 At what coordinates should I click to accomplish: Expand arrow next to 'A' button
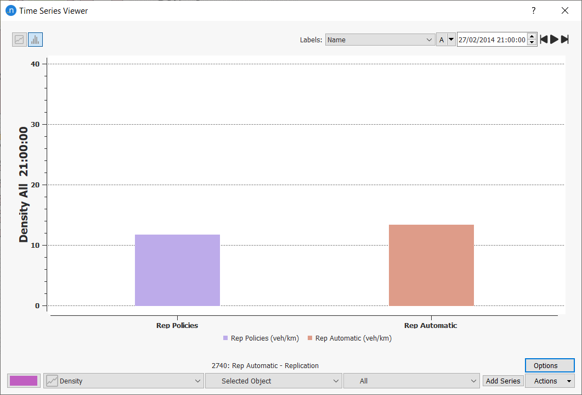[451, 40]
